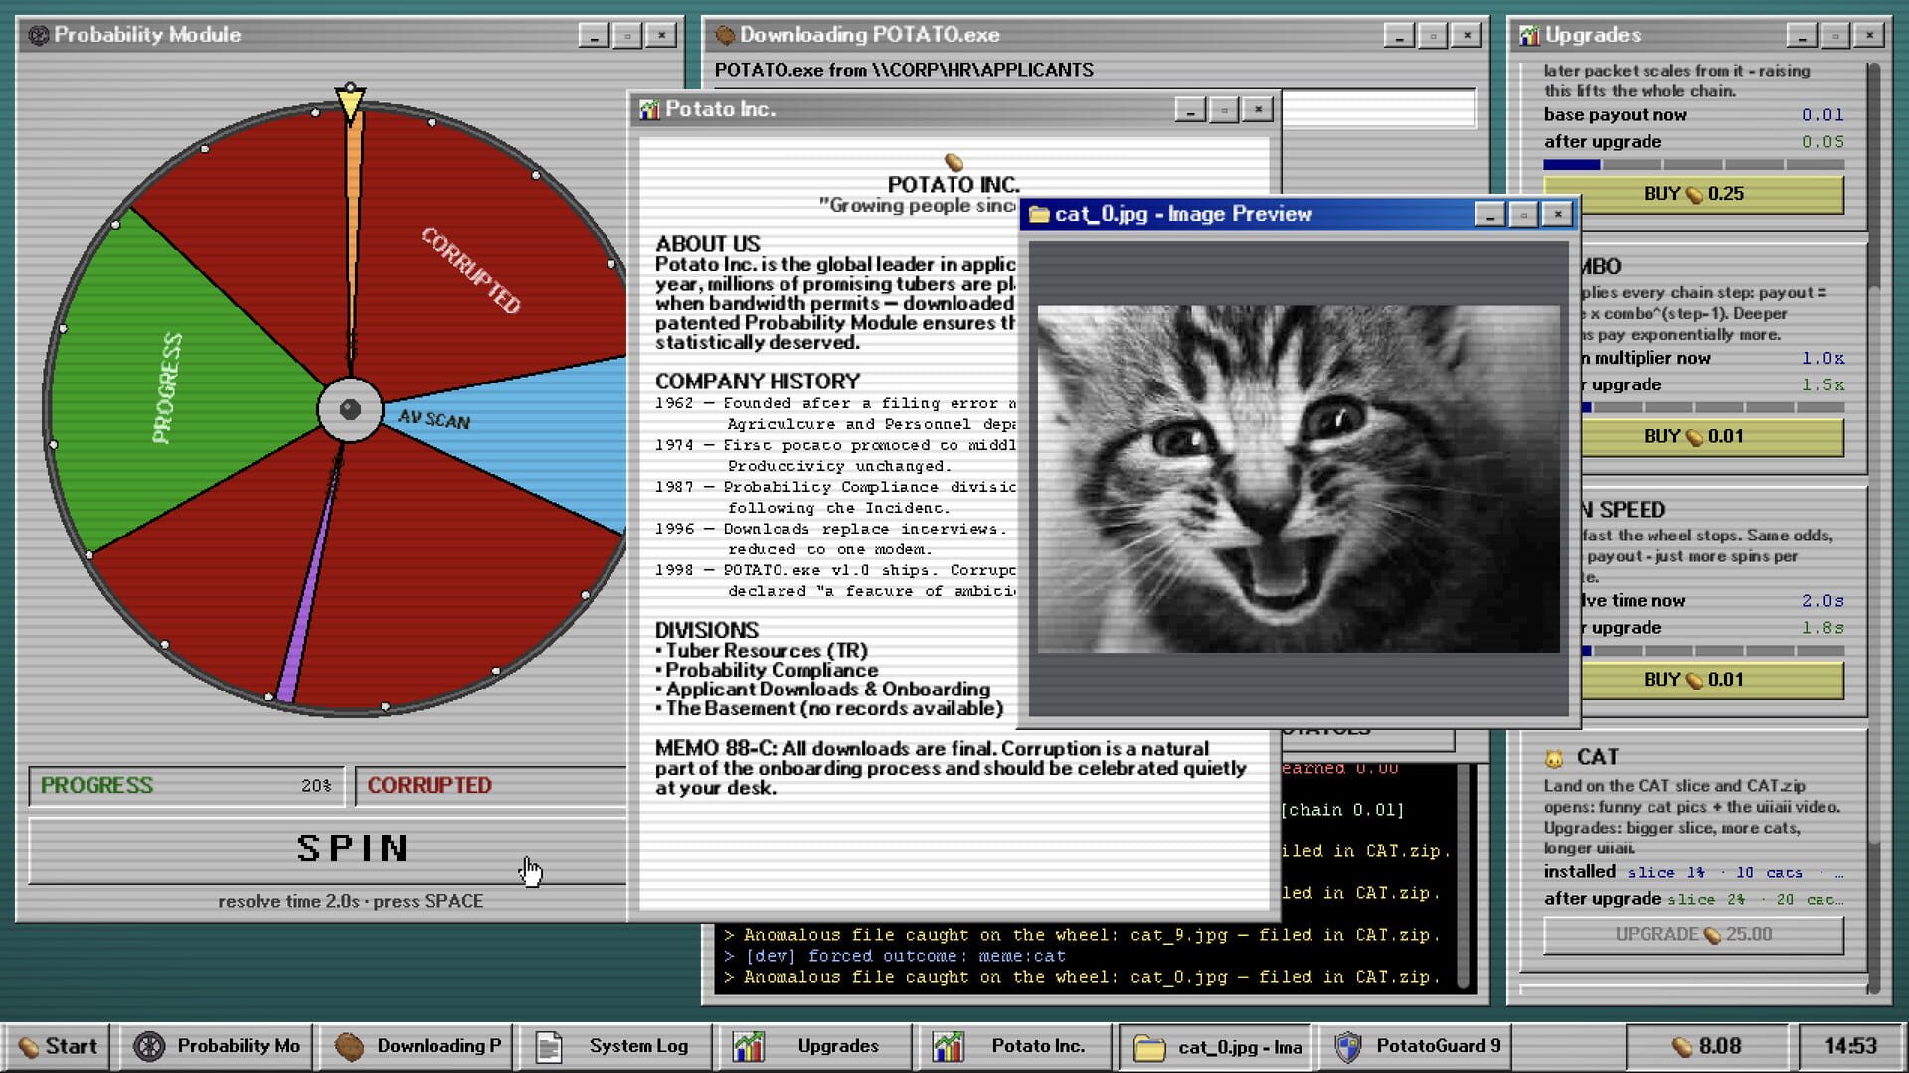Buy the base payout upgrade for 0.25

[x=1693, y=194]
